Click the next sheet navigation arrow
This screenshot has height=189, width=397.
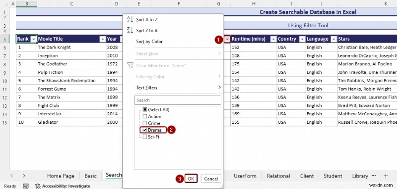point(24,176)
